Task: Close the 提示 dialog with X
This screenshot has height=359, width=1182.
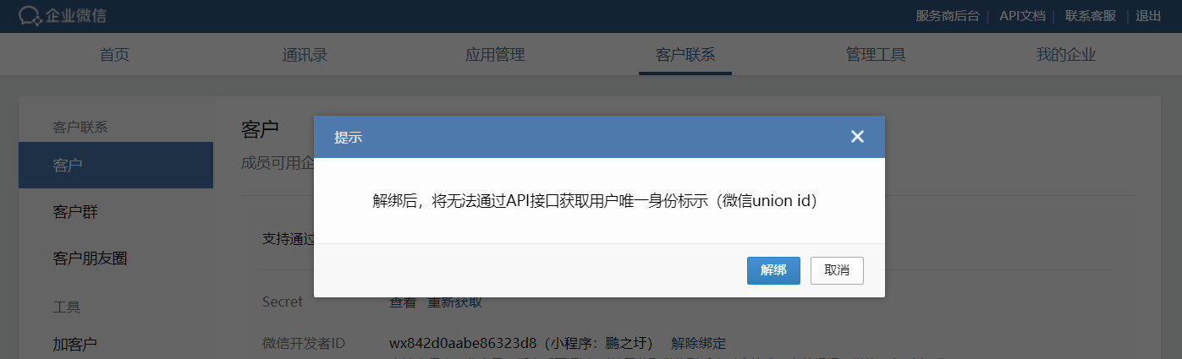Action: 857,137
